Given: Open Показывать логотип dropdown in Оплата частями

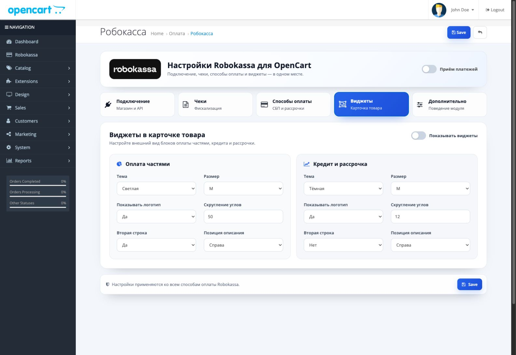Looking at the screenshot, I should pos(156,217).
